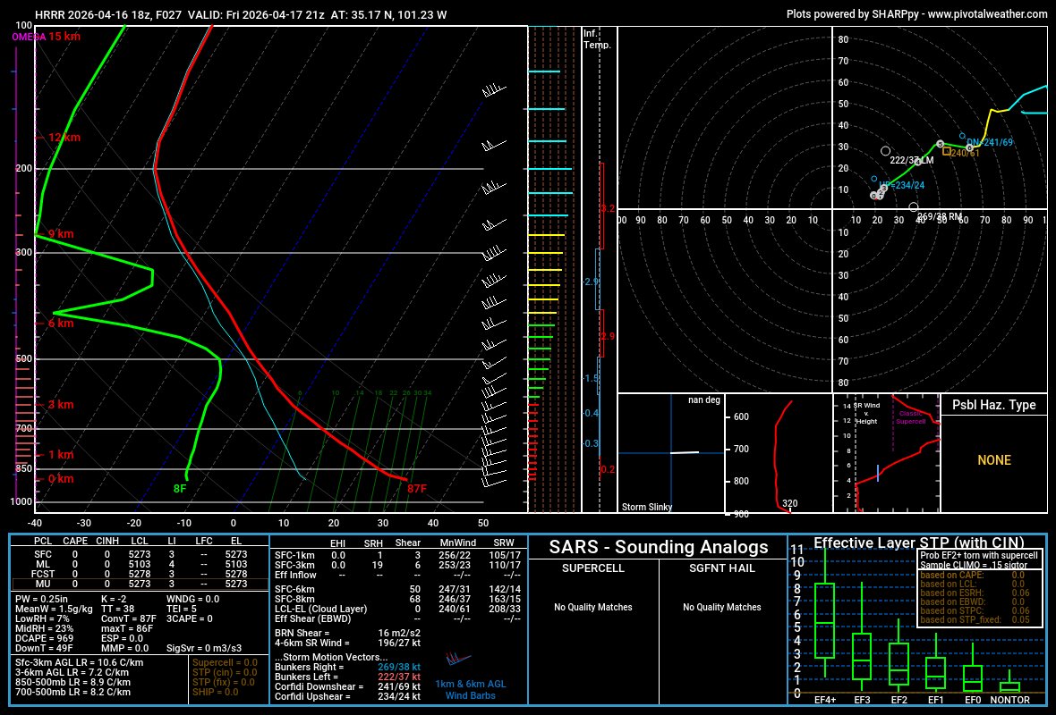Viewport: 1056px width, 715px height.
Task: Click the red '222/37 kt' Bunkers Left value
Action: [x=399, y=677]
